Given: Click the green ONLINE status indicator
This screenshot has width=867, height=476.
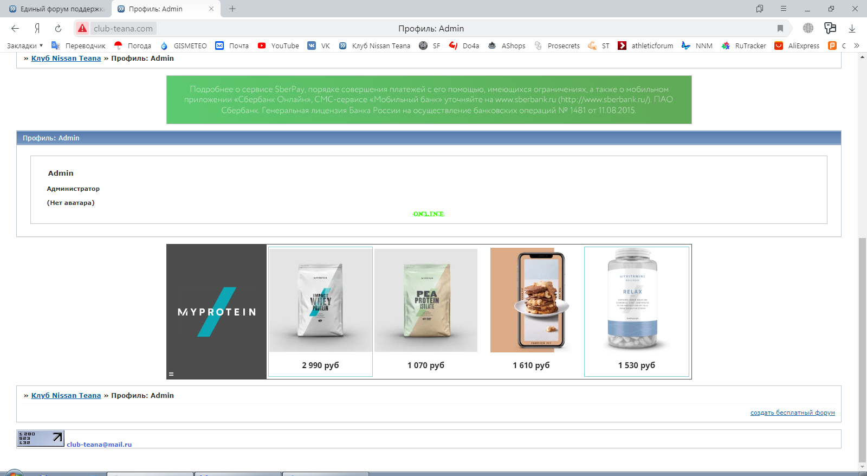Looking at the screenshot, I should [x=429, y=214].
